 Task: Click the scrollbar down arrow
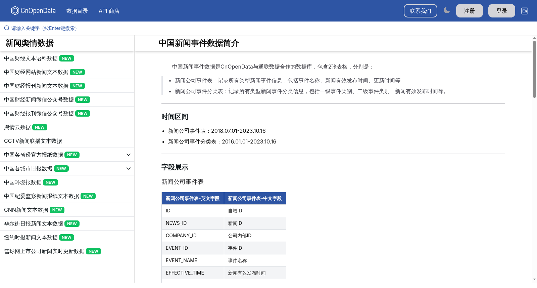534,279
